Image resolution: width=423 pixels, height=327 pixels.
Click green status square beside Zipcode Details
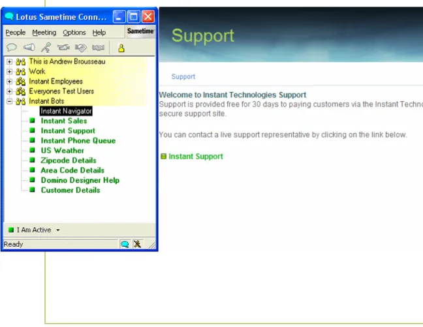32,160
